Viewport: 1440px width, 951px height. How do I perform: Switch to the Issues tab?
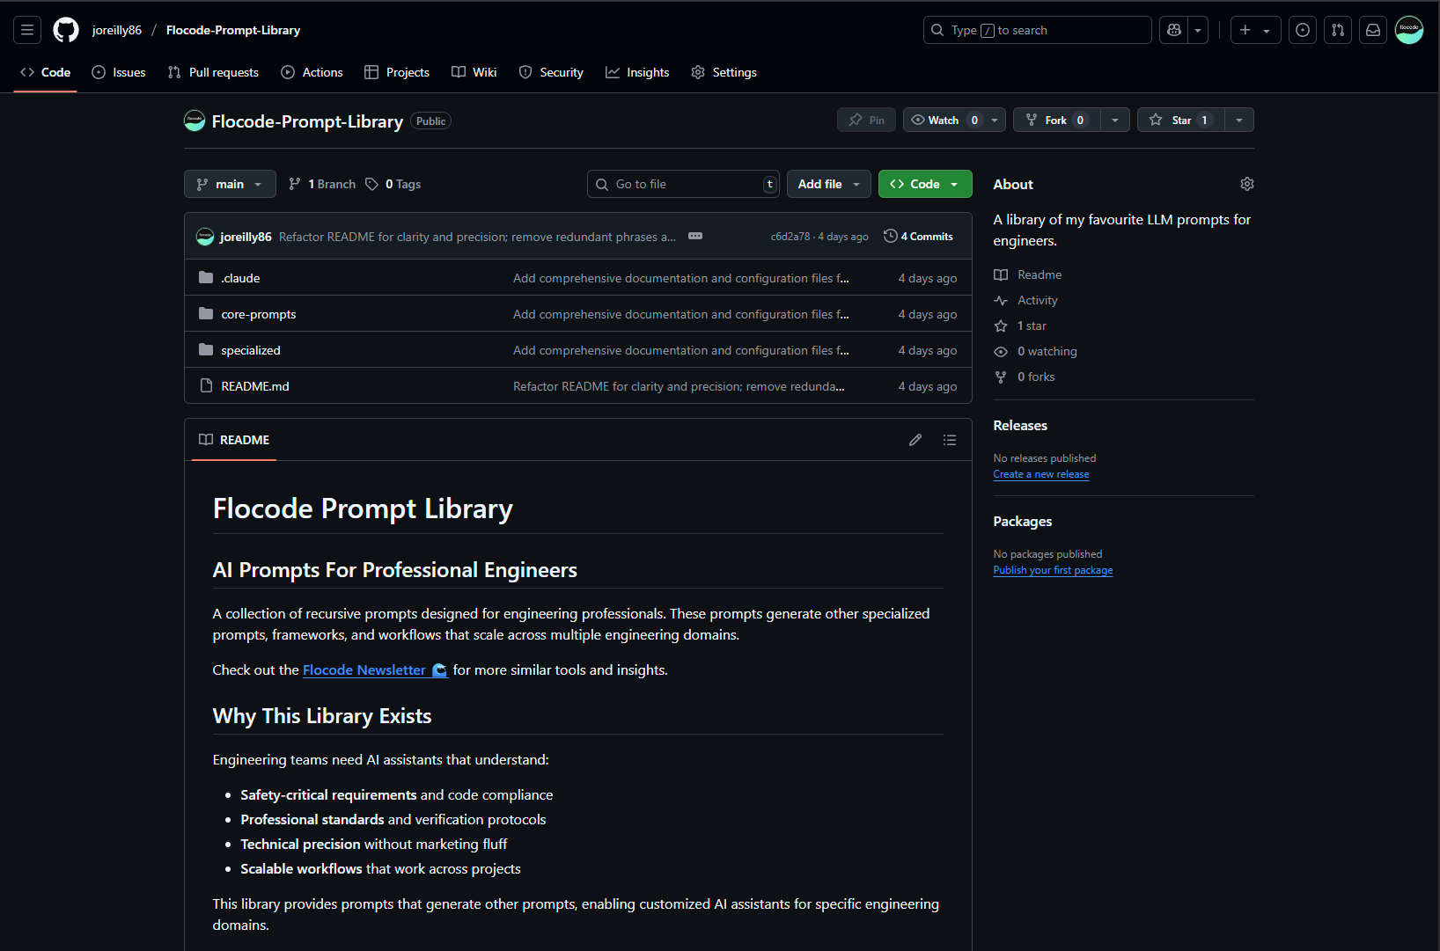pyautogui.click(x=119, y=72)
